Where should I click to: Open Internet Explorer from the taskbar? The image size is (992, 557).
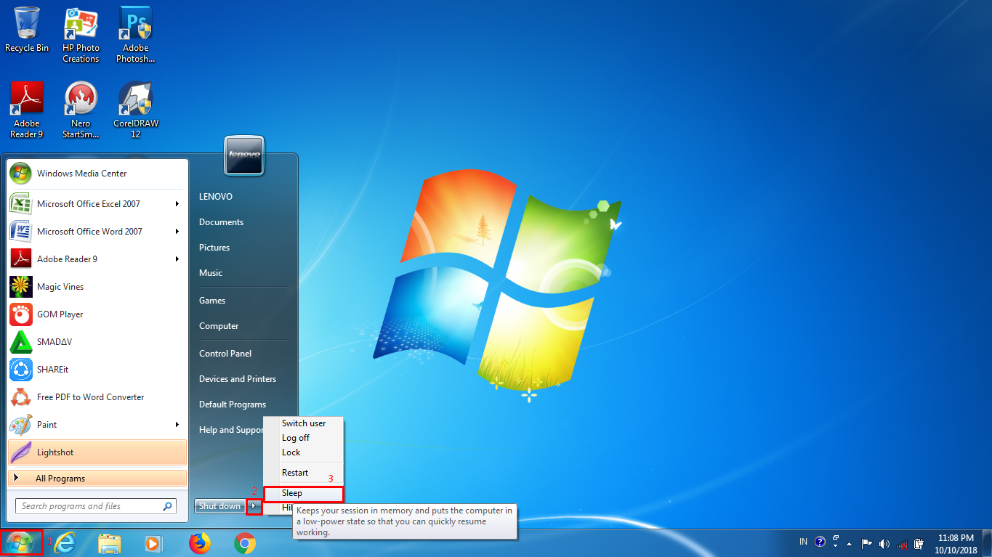tap(65, 543)
